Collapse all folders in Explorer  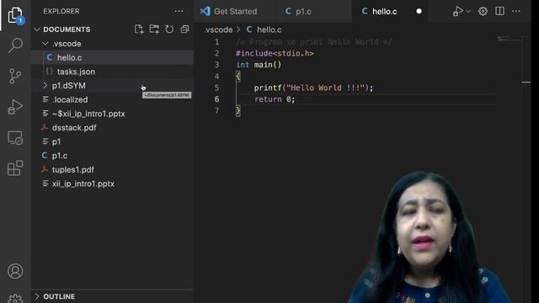[184, 29]
